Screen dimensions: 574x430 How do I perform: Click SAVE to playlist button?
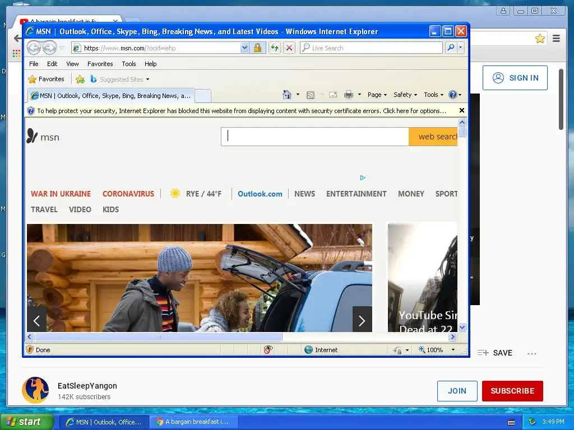pyautogui.click(x=495, y=353)
